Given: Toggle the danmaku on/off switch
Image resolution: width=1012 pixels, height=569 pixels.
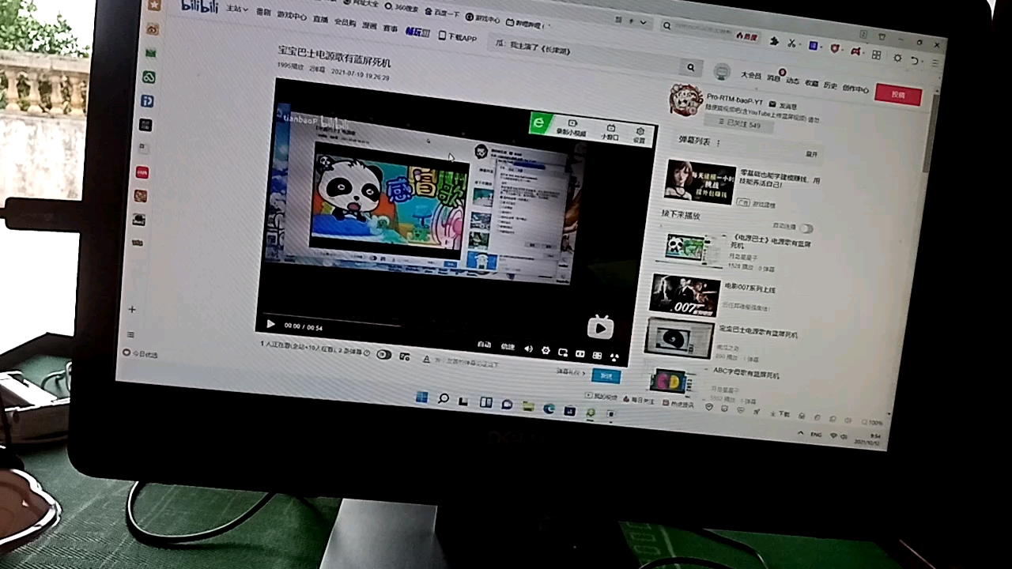Looking at the screenshot, I should click(x=385, y=354).
